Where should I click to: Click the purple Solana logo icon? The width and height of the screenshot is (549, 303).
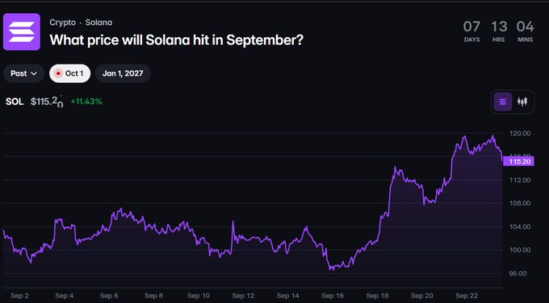pos(22,31)
